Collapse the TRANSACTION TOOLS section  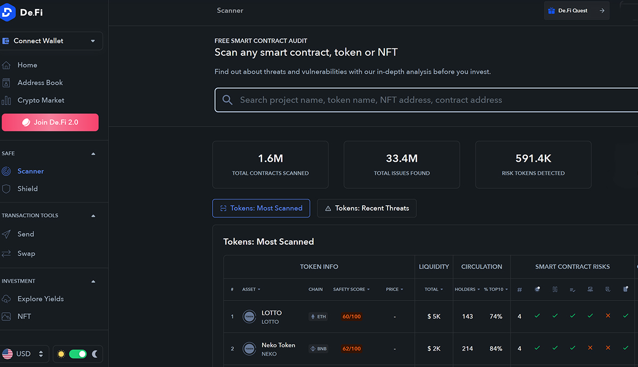94,216
